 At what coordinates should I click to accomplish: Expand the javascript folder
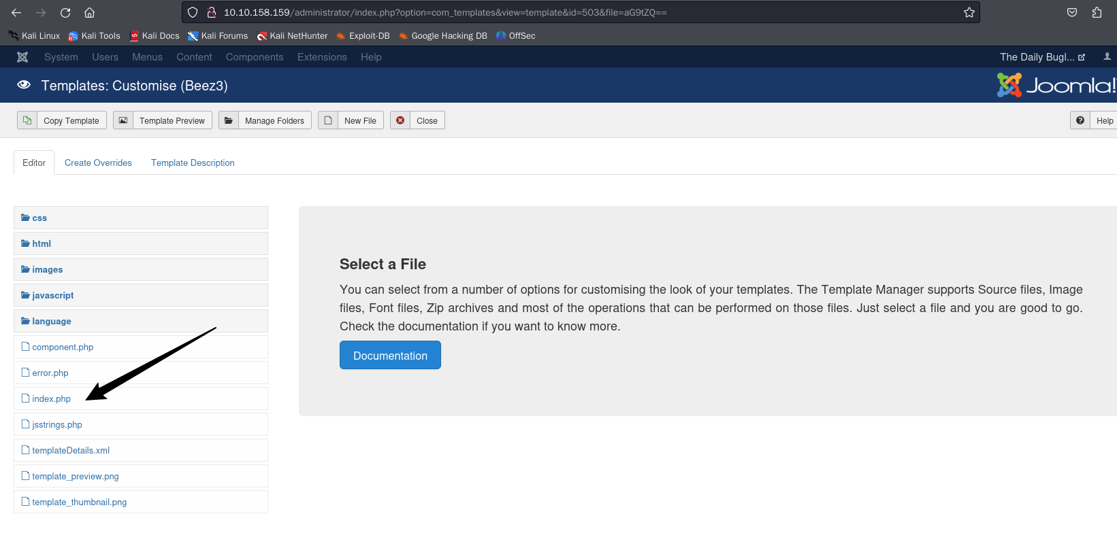[141, 295]
